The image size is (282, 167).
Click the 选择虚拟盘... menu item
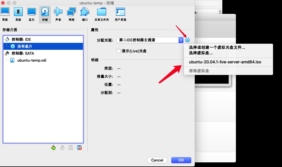[201, 53]
